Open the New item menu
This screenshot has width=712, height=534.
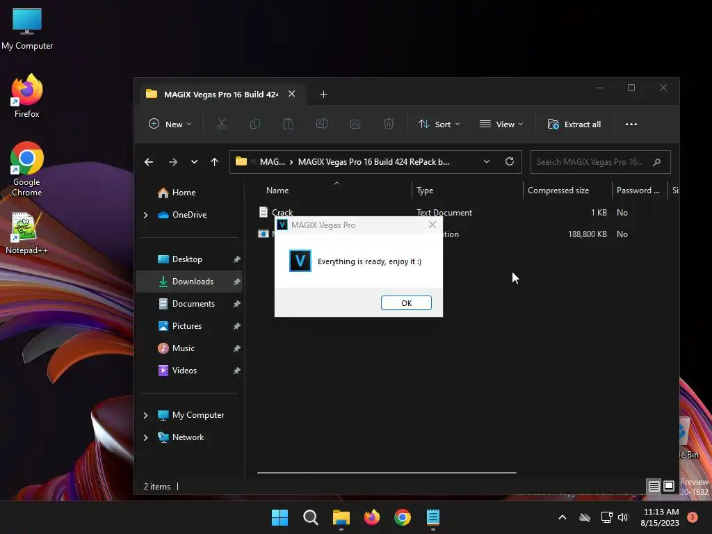[x=170, y=124]
